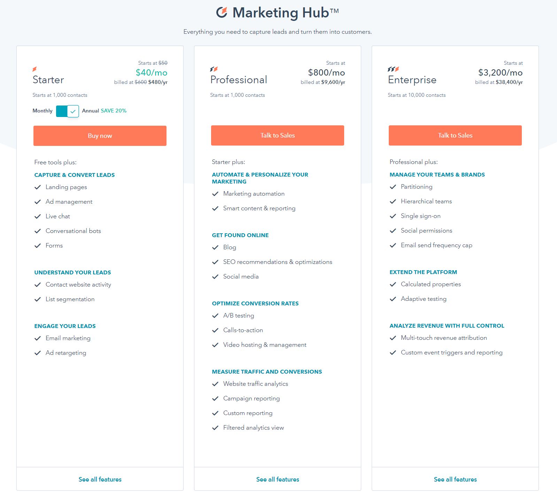Open See all features for Starter

[100, 479]
